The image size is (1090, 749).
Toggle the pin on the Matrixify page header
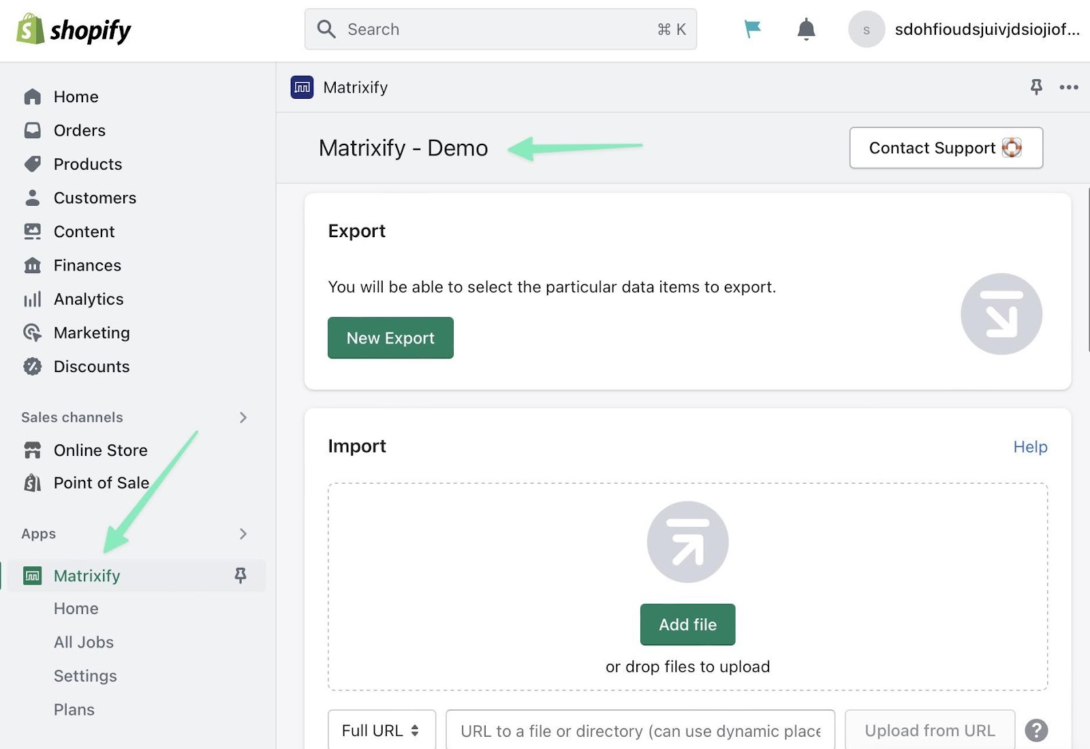coord(1036,87)
